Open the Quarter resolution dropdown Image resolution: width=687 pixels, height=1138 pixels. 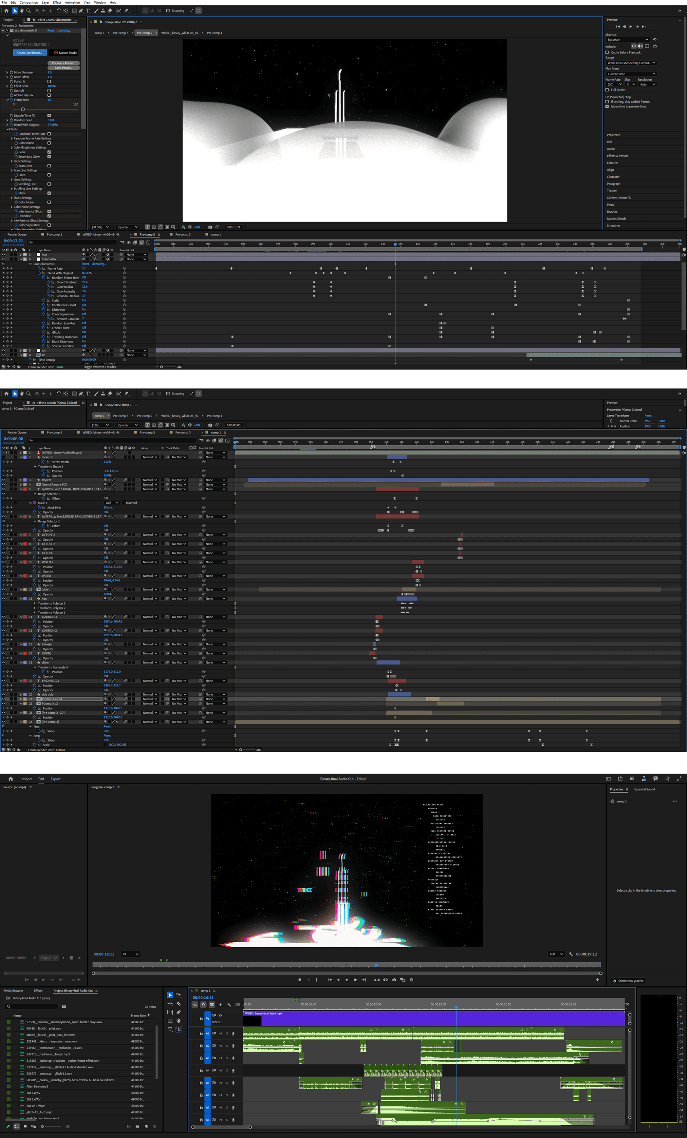tap(127, 227)
